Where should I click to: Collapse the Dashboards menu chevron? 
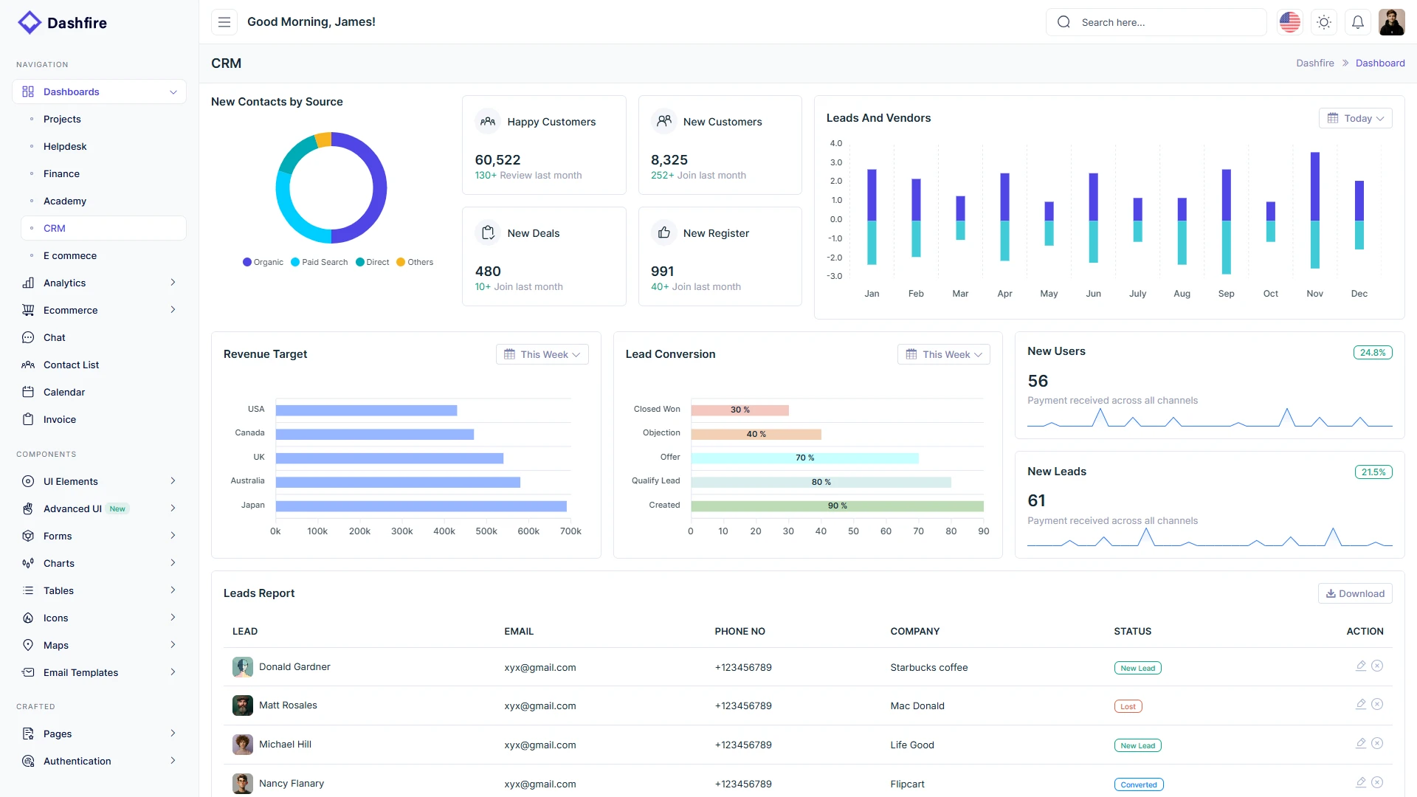(x=173, y=92)
